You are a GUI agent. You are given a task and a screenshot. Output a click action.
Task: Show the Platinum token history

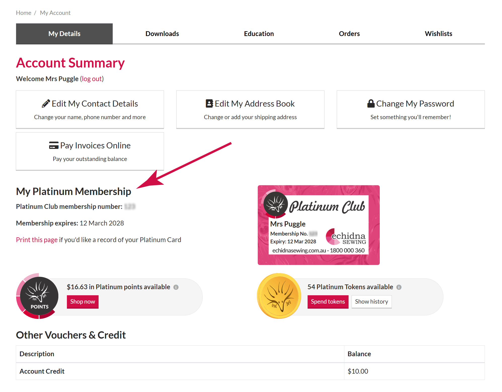coord(371,302)
